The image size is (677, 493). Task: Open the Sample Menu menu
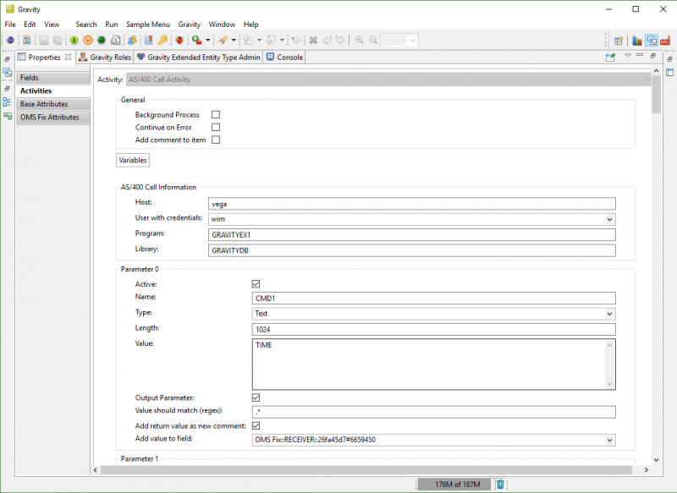pos(148,25)
